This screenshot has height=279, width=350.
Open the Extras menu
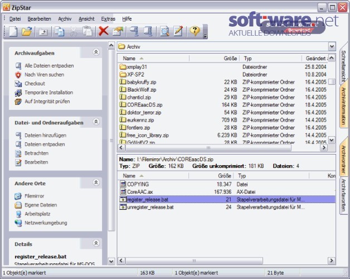point(108,19)
